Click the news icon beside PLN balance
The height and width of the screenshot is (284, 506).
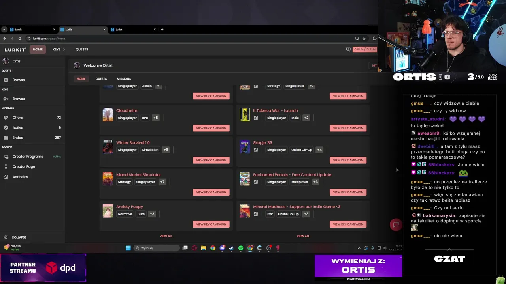point(348,49)
